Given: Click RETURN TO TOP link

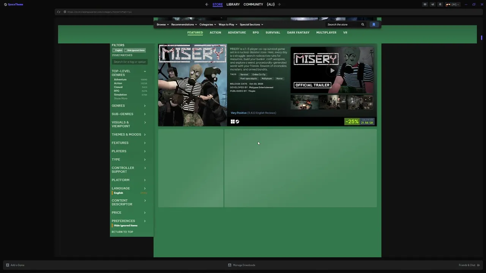Looking at the screenshot, I should [122, 232].
